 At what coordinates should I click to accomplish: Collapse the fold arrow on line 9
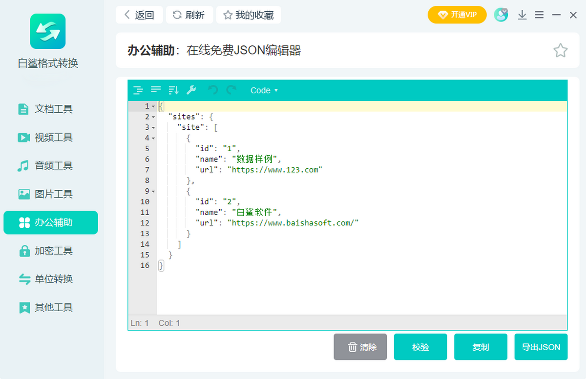coord(153,192)
